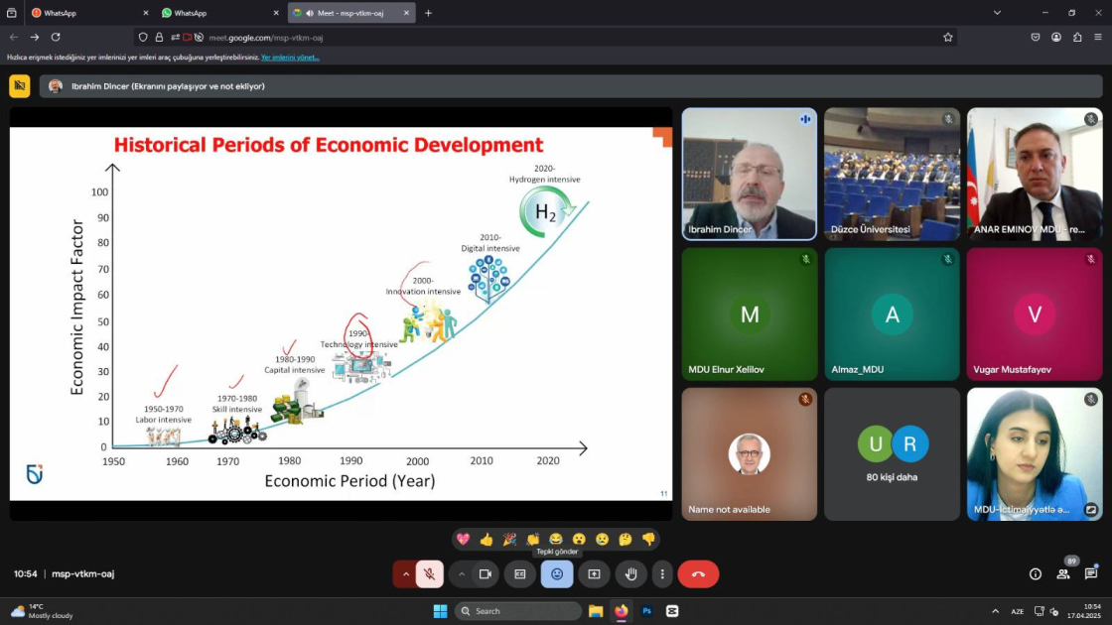Viewport: 1112px width, 625px height.
Task: Go forward to the next page
Action: [x=35, y=37]
